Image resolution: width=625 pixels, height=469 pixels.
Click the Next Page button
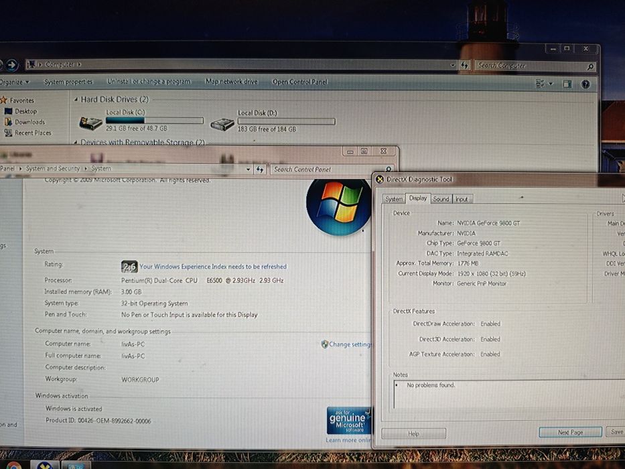570,432
